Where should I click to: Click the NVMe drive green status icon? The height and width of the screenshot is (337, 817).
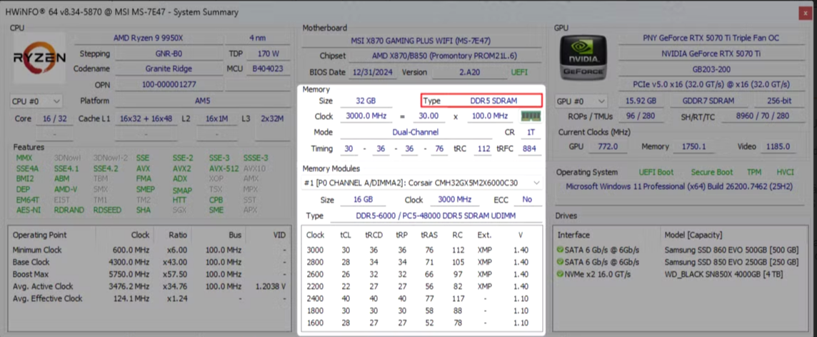tap(561, 273)
